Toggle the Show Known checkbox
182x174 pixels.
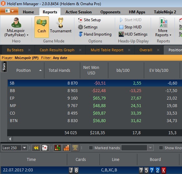[x=161, y=148]
